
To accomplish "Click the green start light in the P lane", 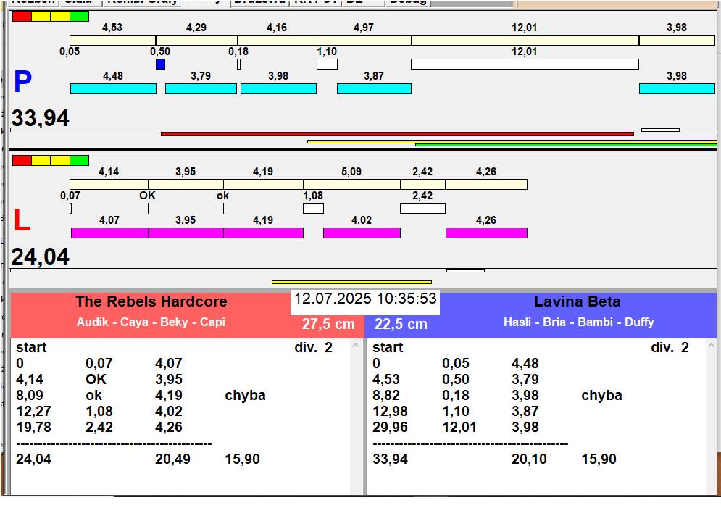I will 79,16.
